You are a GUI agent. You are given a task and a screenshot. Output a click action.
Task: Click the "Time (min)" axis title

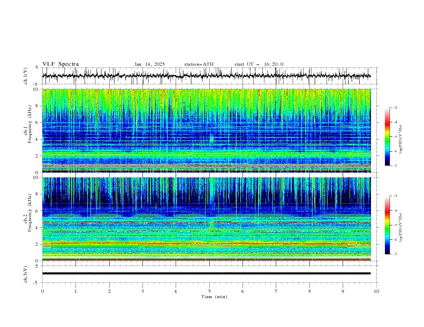pyautogui.click(x=214, y=297)
